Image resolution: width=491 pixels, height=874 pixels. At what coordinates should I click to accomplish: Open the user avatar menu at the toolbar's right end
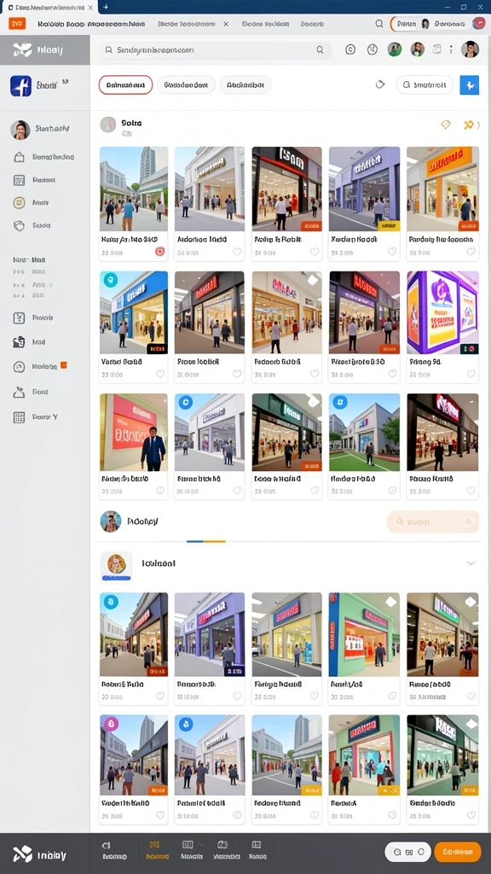pos(471,50)
